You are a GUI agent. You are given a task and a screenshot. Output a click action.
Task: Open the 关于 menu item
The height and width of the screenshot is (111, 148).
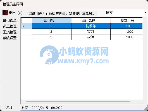pos(9,107)
